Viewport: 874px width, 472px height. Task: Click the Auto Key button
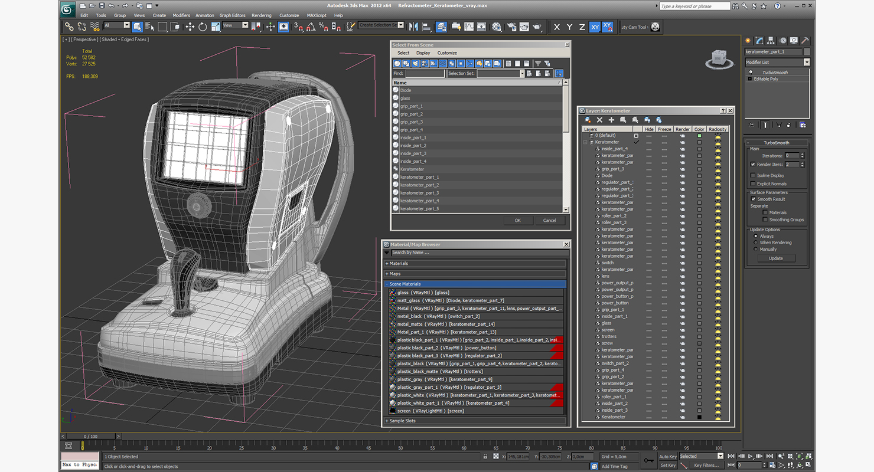point(667,456)
